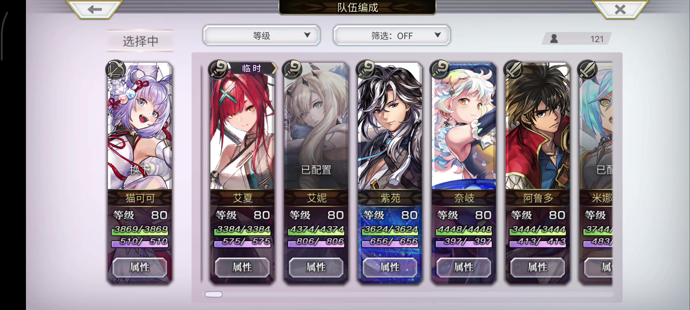Click the 临时 tag arrow on 艾夏
The height and width of the screenshot is (310, 690).
tap(274, 68)
